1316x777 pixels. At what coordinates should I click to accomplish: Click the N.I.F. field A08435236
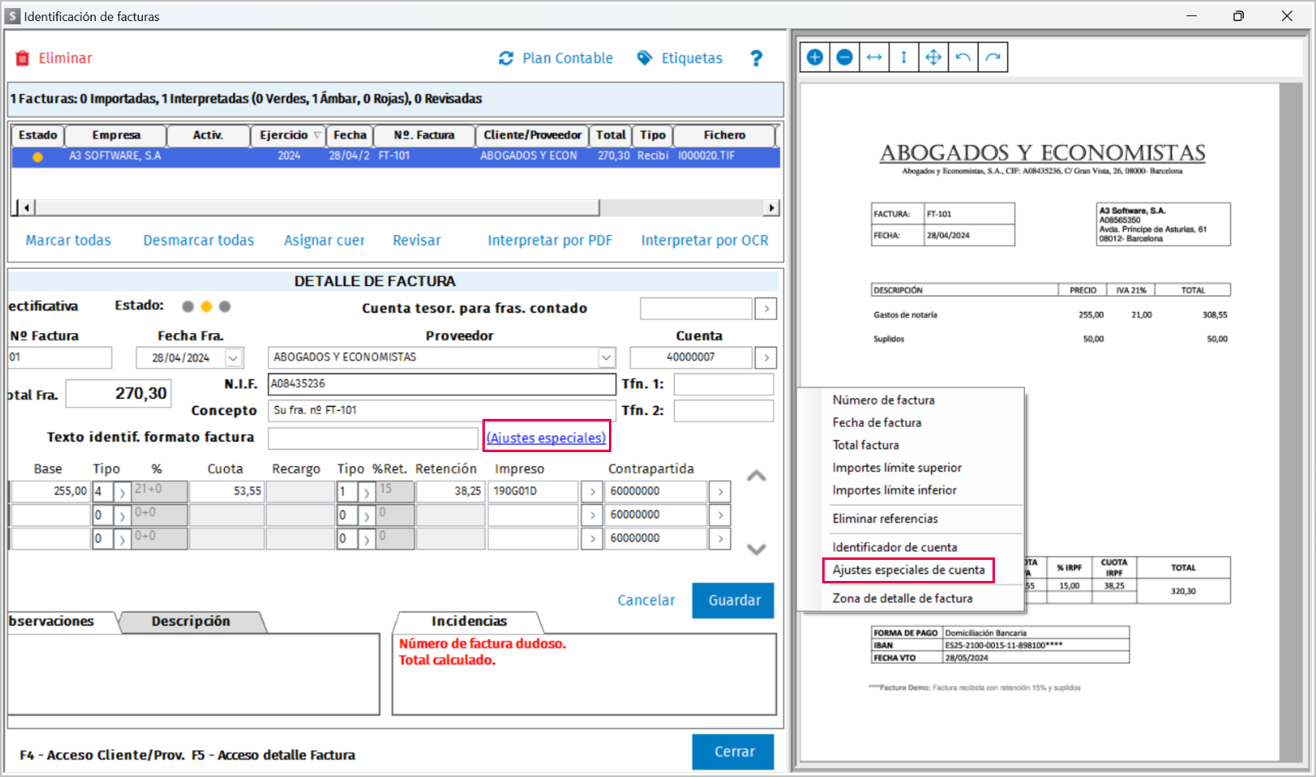pos(442,384)
